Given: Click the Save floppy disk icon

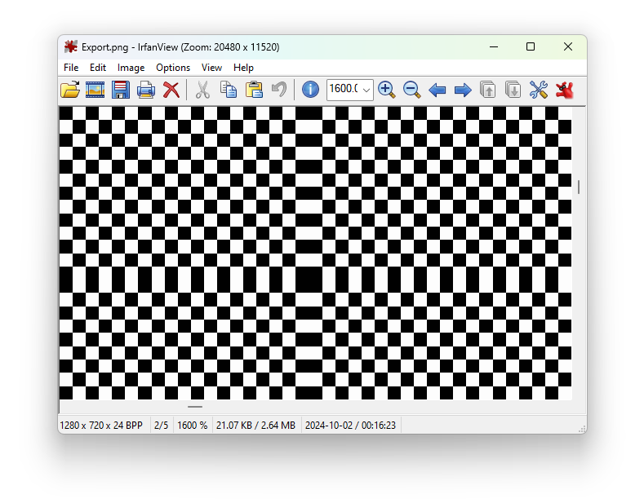Looking at the screenshot, I should pyautogui.click(x=121, y=90).
